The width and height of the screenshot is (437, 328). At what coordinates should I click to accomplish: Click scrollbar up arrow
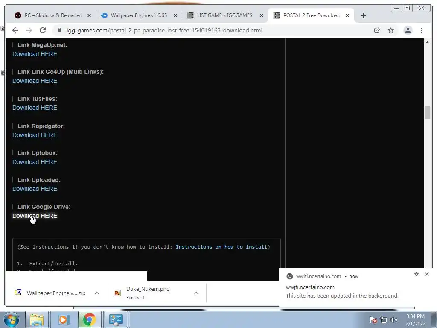(427, 42)
